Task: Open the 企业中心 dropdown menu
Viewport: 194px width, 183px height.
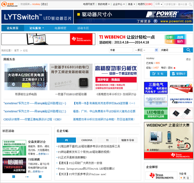Action: (x=119, y=4)
